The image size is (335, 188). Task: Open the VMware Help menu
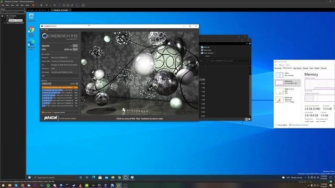(27, 5)
